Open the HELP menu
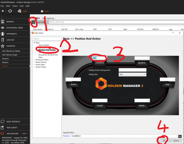Viewport: 184px width, 144px height. (x=28, y=6)
